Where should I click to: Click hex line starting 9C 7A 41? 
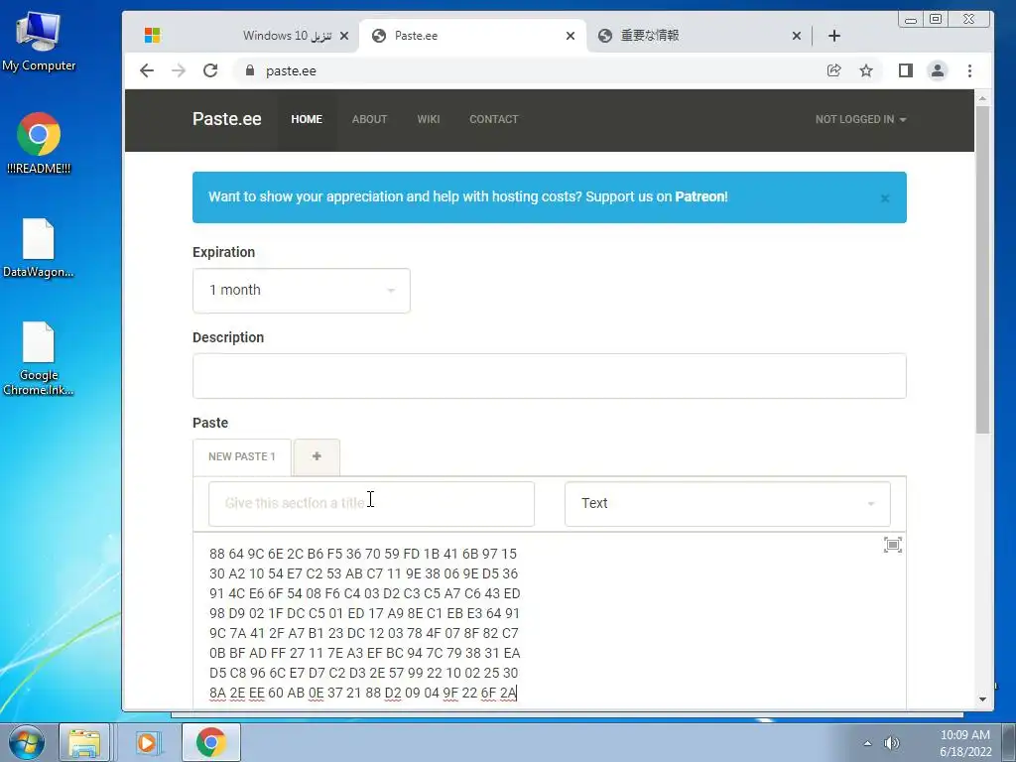tap(363, 633)
